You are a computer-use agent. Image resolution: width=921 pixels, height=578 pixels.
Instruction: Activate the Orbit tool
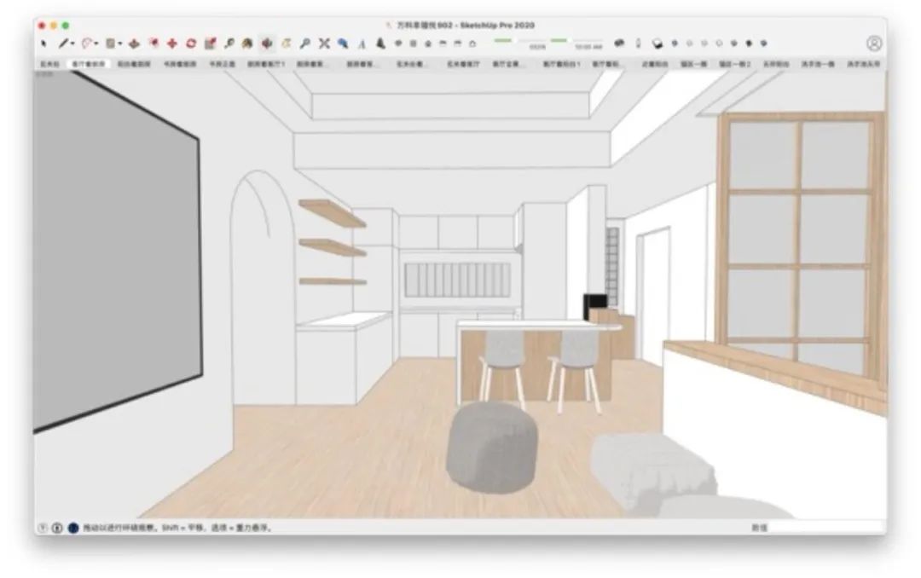click(267, 43)
